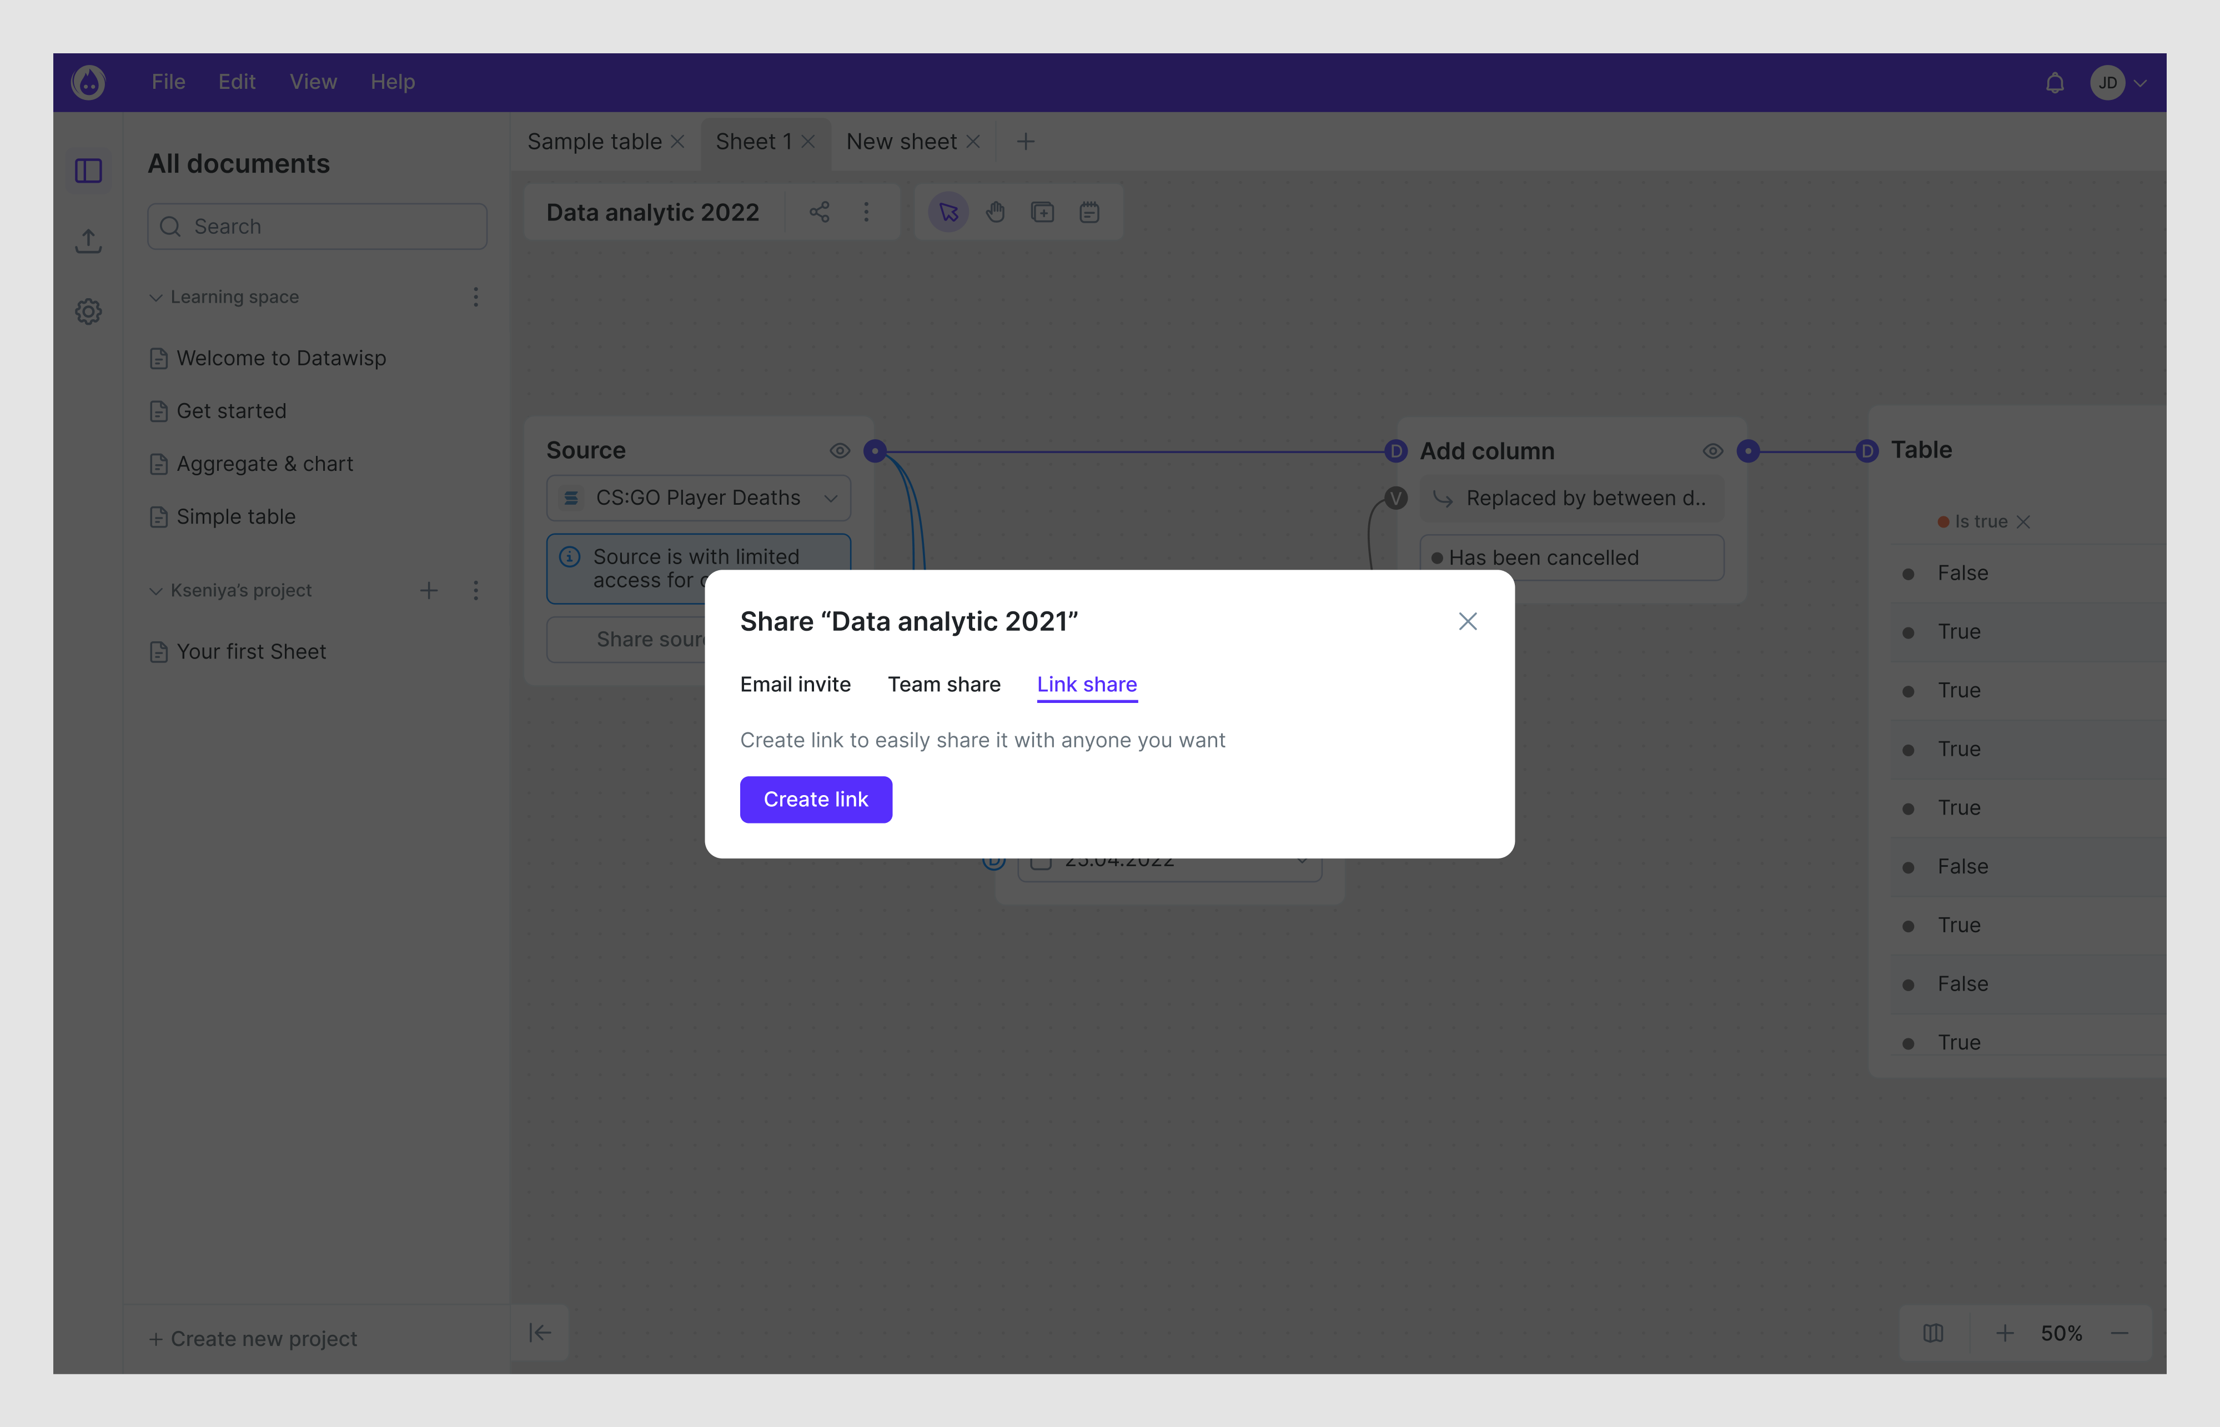Open Kseniya's project options menu
This screenshot has width=2220, height=1427.
tap(475, 590)
